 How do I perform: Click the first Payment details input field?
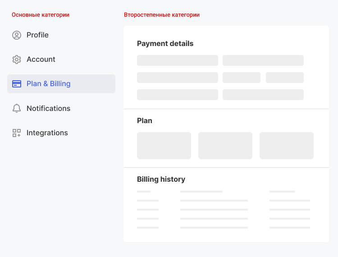pos(178,60)
